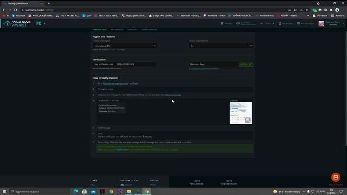Open the Extensions puzzle icon

click(331, 10)
